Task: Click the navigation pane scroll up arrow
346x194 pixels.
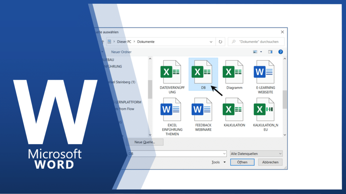Action: (x=150, y=59)
